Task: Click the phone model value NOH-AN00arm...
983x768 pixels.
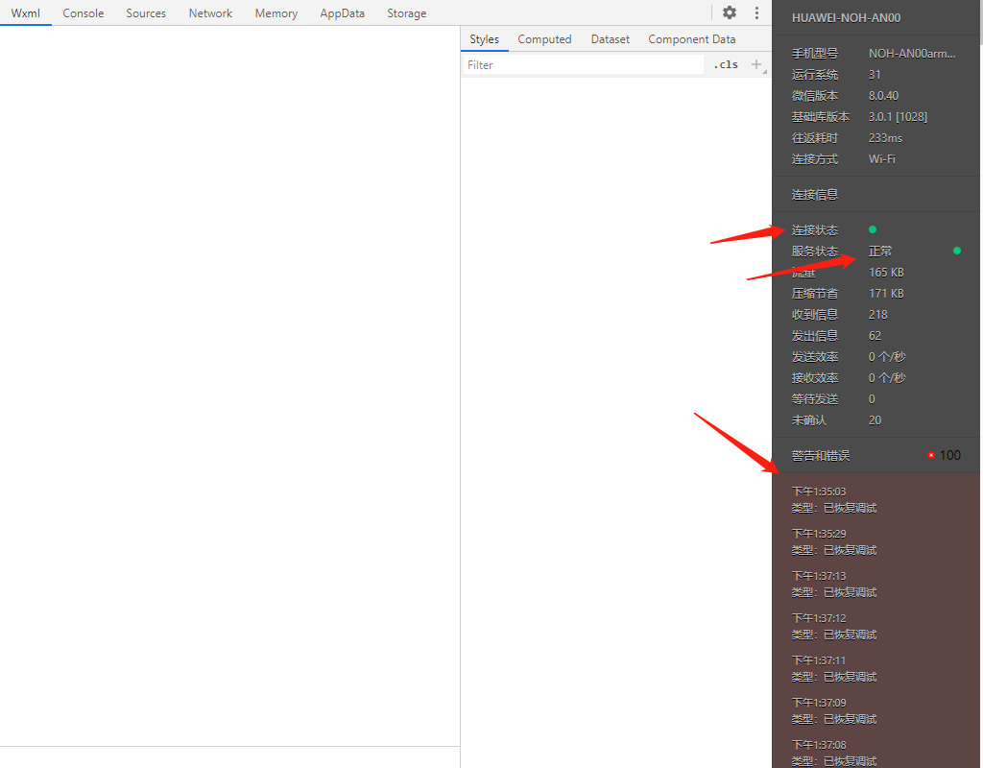Action: coord(912,54)
